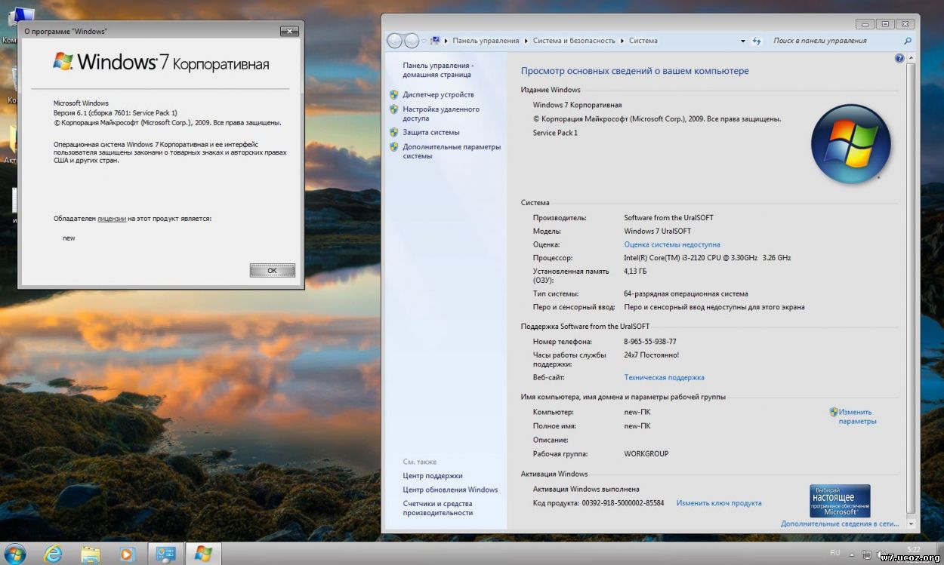
Task: Click the scroll-up arrow of the Система window
Action: (911, 58)
